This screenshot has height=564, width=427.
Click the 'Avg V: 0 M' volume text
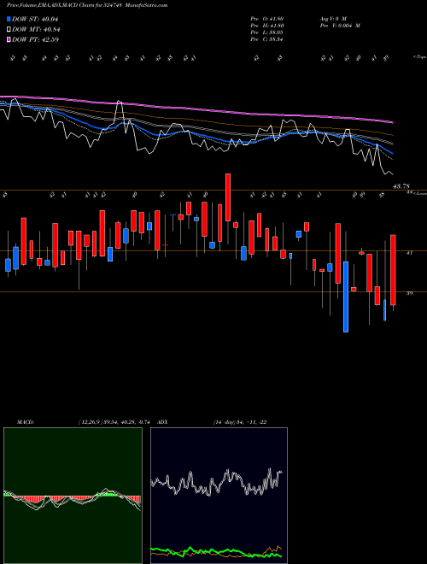point(333,19)
